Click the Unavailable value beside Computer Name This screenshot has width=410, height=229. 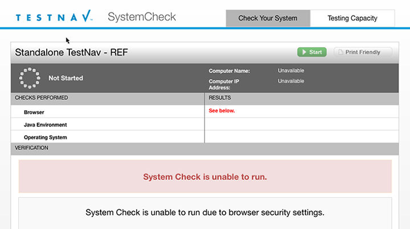tap(291, 71)
